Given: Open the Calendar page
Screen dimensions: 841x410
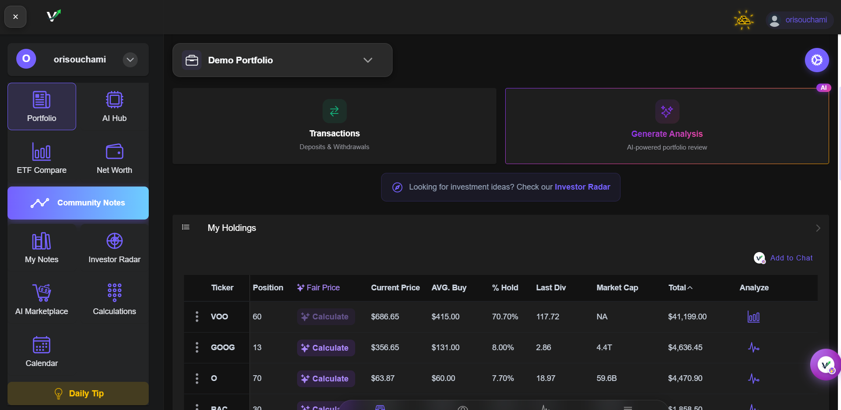Looking at the screenshot, I should [x=42, y=351].
